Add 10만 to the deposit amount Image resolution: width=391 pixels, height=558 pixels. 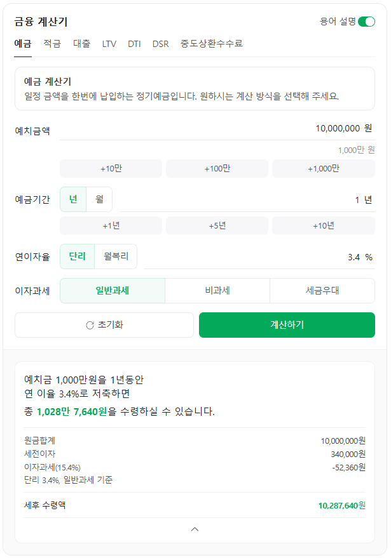click(x=111, y=168)
